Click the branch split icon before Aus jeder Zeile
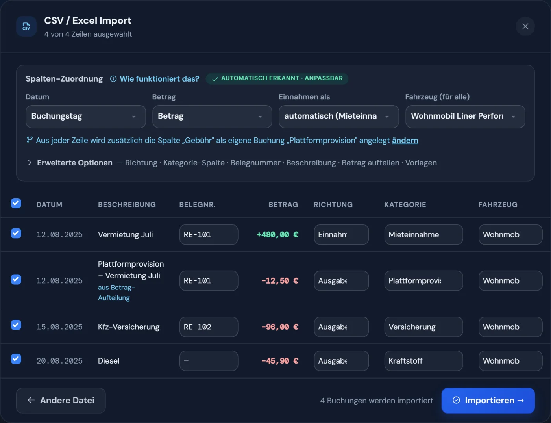 [30, 140]
